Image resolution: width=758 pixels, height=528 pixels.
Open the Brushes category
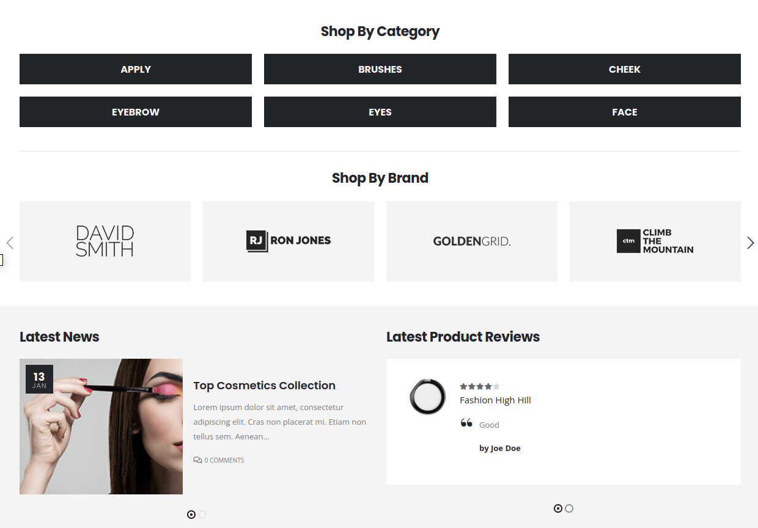(x=380, y=69)
